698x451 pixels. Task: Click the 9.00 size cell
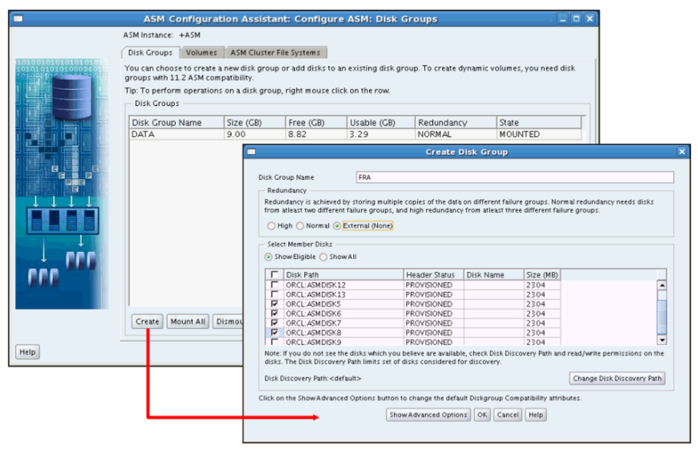tap(254, 135)
